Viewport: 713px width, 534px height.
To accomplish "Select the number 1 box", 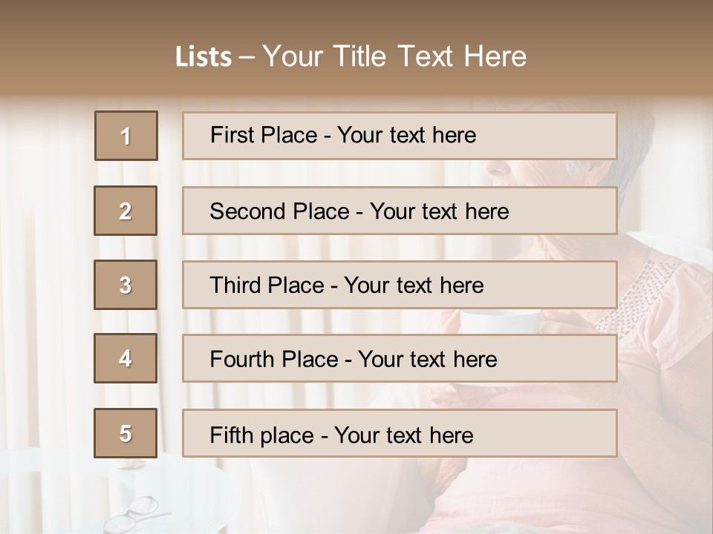I will pyautogui.click(x=126, y=136).
